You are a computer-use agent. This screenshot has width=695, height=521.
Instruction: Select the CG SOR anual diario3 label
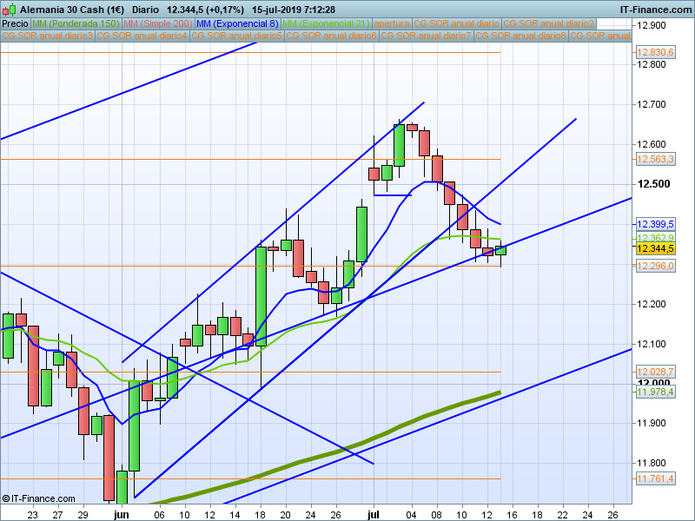[48, 36]
